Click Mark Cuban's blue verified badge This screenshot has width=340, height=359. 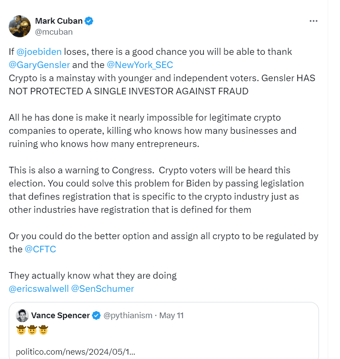tap(89, 20)
